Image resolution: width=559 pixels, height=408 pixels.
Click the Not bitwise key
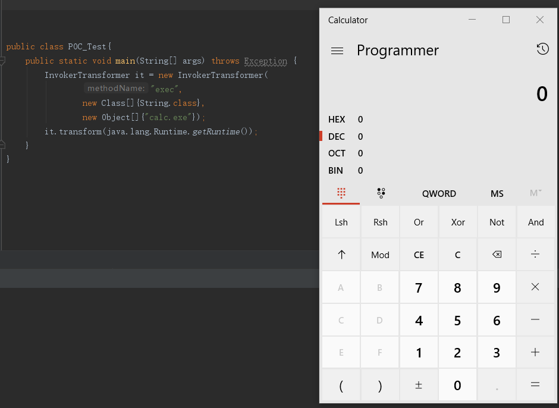[x=497, y=222]
